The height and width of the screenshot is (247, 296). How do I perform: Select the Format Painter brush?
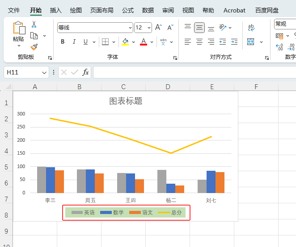(34, 47)
